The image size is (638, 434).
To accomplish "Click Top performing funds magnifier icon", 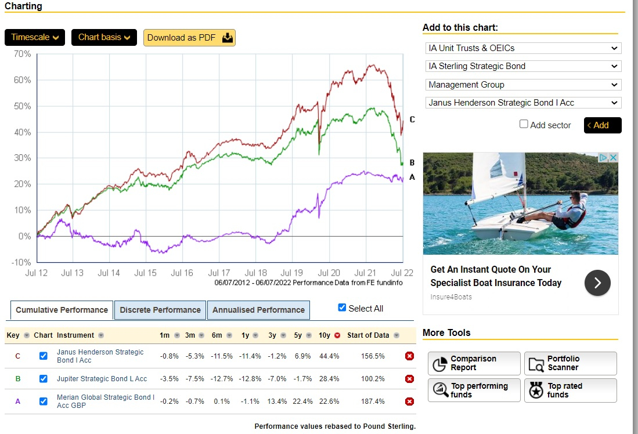I will pyautogui.click(x=440, y=390).
